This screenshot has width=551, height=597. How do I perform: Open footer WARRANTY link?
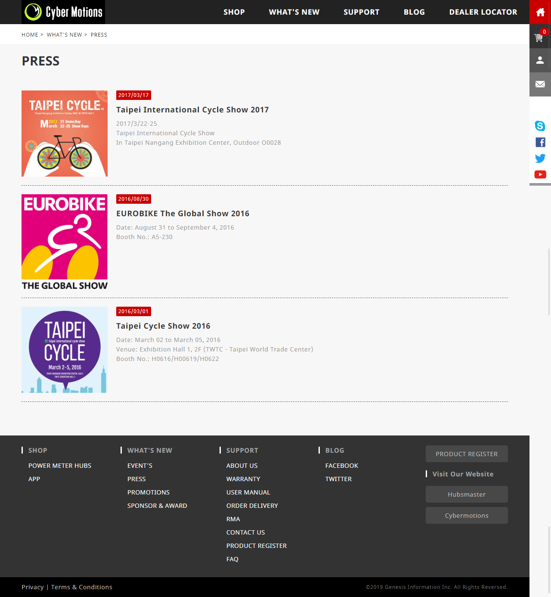pyautogui.click(x=243, y=479)
